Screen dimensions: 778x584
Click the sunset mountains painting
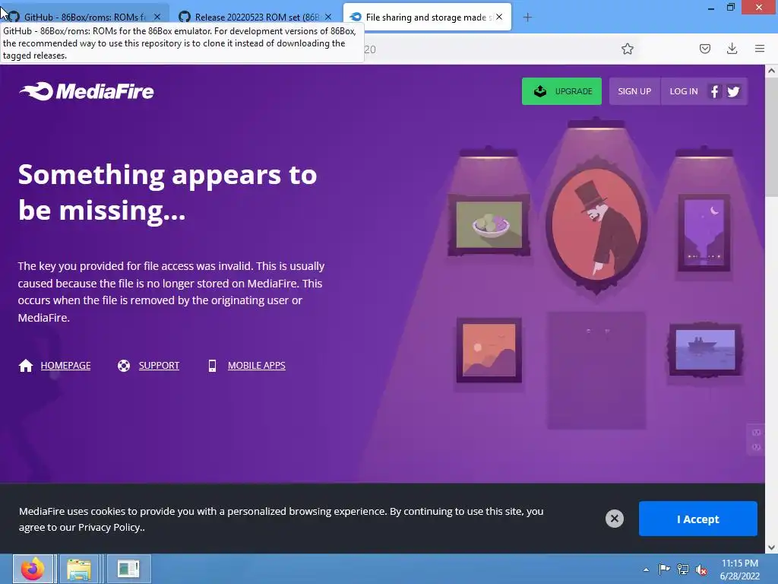coord(489,350)
